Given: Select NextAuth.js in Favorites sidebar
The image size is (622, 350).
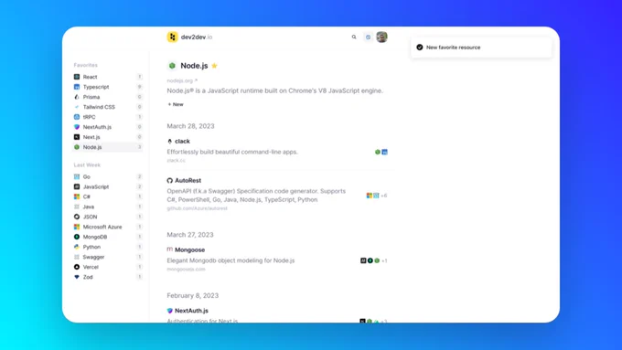Looking at the screenshot, I should 108,127.
